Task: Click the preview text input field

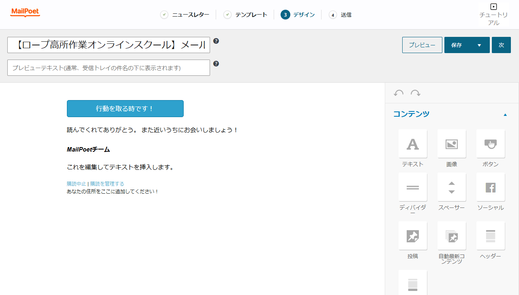Action: click(109, 68)
